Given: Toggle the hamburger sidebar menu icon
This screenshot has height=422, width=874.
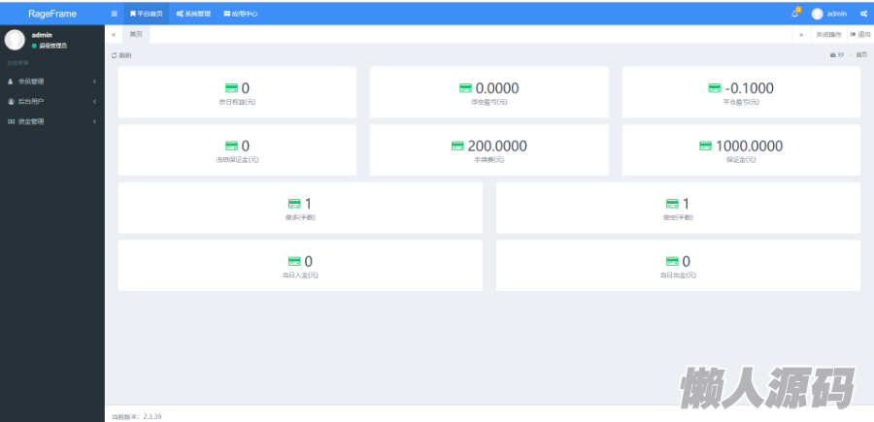Looking at the screenshot, I should (115, 14).
